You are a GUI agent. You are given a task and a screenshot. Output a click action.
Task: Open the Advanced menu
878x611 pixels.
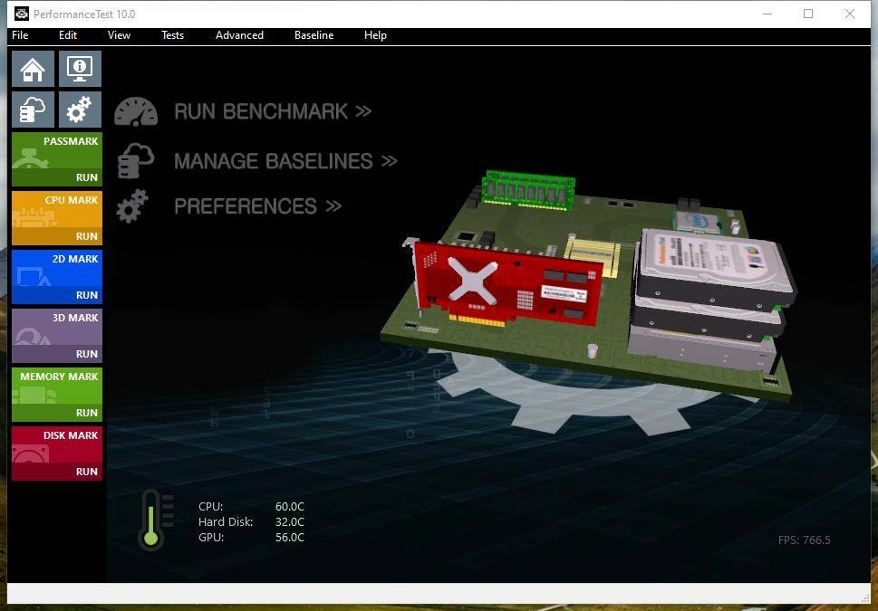click(x=239, y=35)
